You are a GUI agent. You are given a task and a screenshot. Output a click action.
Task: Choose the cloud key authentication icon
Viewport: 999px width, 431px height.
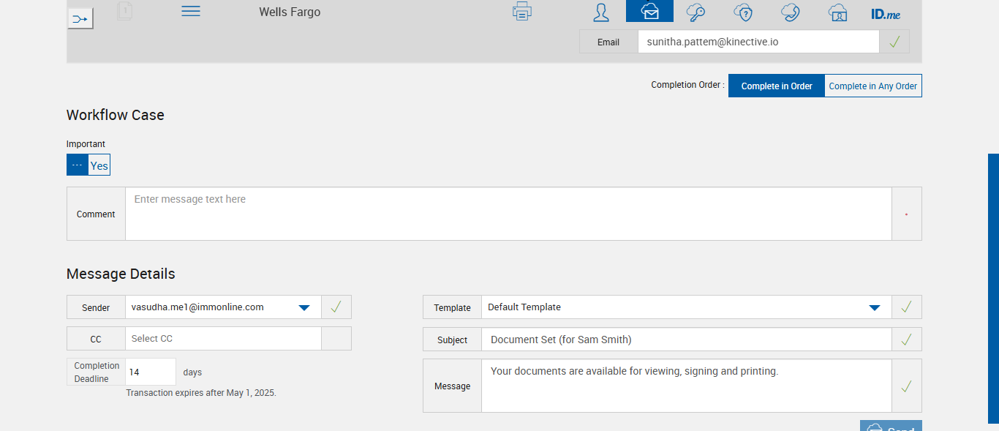[x=696, y=12]
